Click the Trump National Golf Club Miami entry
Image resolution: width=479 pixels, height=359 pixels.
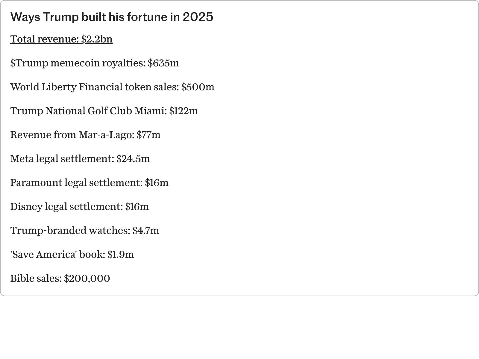(104, 111)
